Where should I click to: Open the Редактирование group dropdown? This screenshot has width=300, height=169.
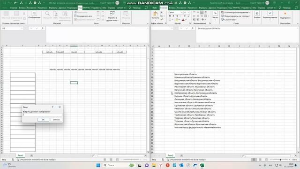coord(270,15)
